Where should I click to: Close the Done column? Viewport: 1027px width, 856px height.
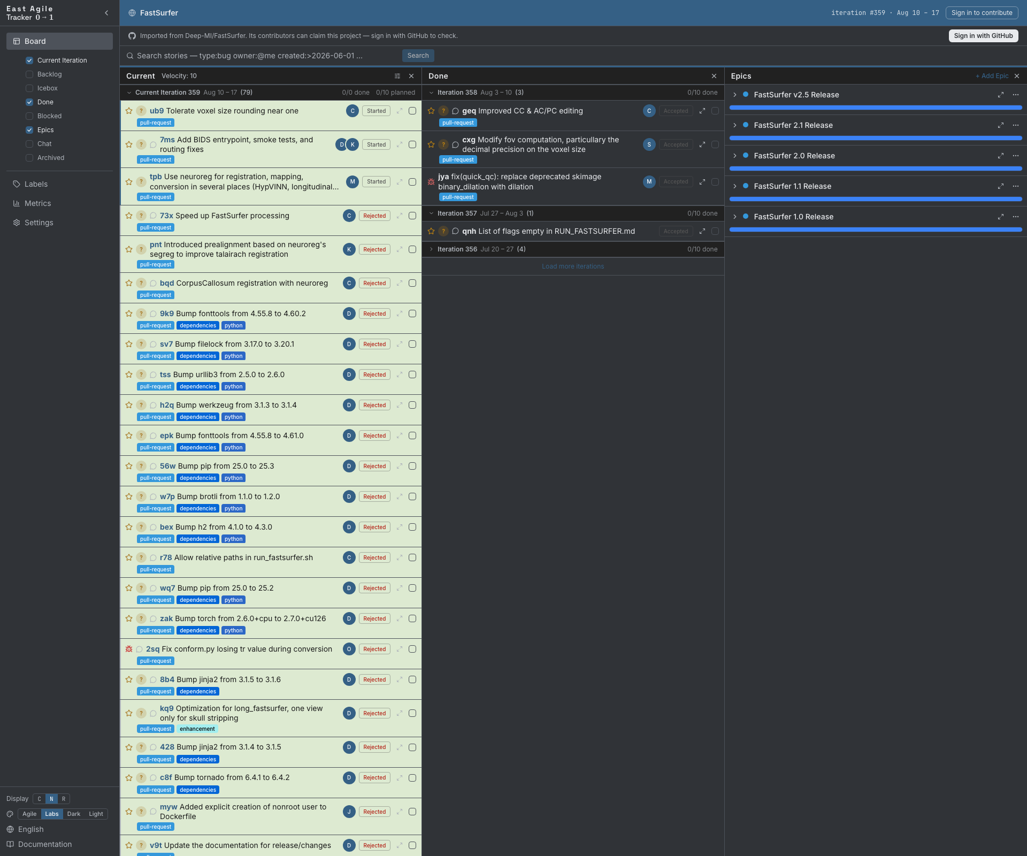point(714,76)
